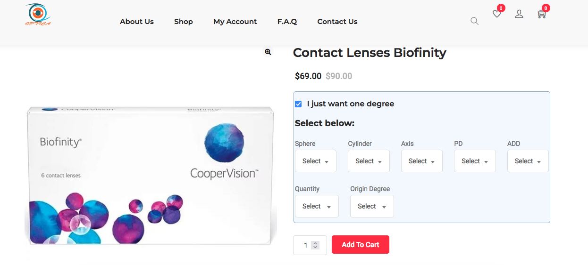Viewport: 588px width, 265px height.
Task: Uncheck 'I just want one degree'
Action: [298, 104]
